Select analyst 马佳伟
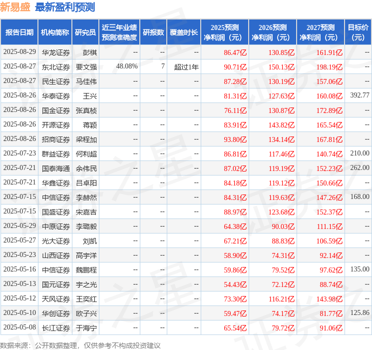Screen dimensions: 372x350 tap(86, 81)
